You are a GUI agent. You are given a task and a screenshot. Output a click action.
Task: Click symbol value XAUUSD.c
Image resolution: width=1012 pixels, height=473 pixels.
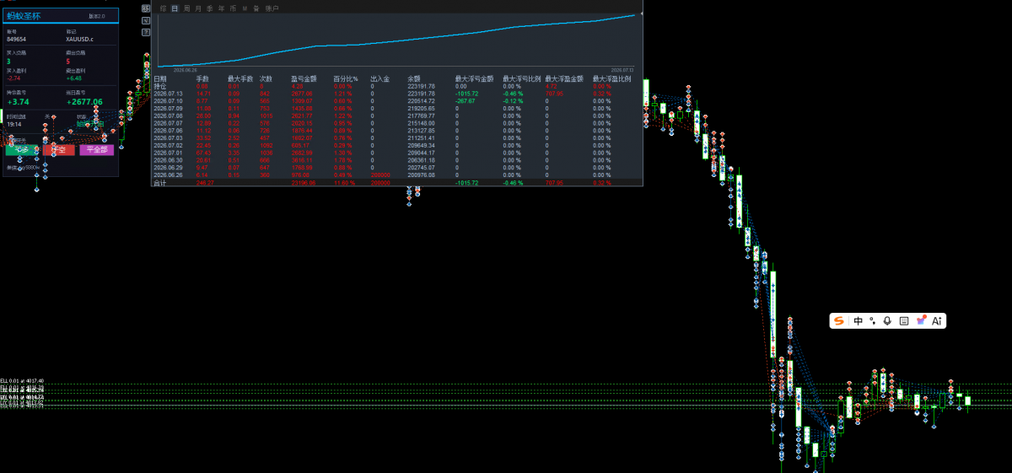79,39
